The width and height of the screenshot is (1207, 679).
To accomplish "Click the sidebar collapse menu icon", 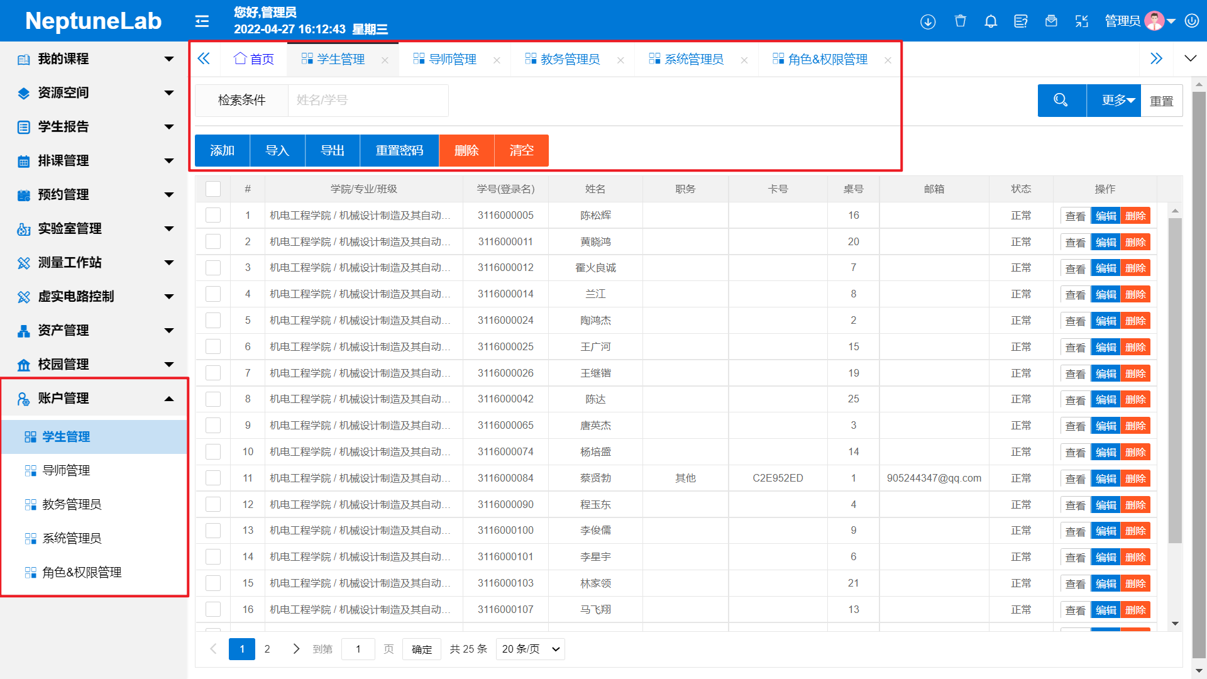I will (x=202, y=21).
